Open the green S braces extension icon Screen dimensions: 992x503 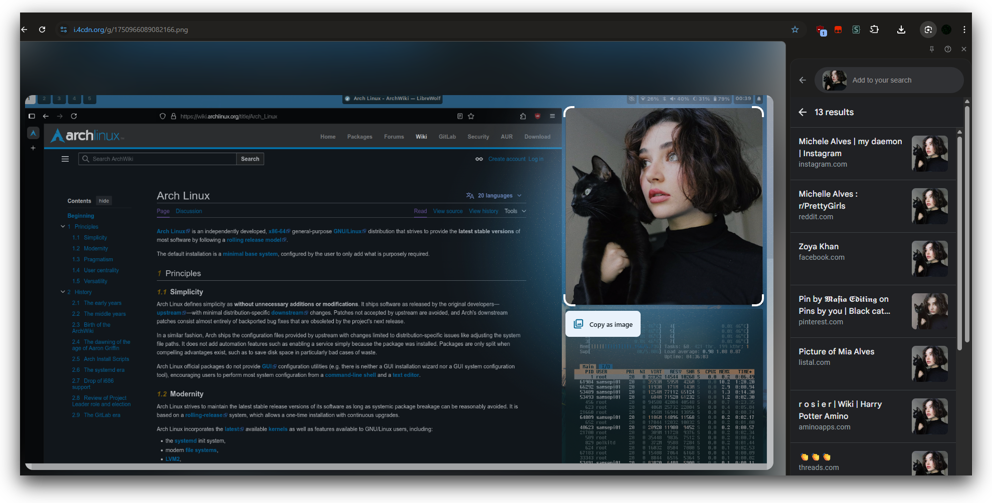856,30
